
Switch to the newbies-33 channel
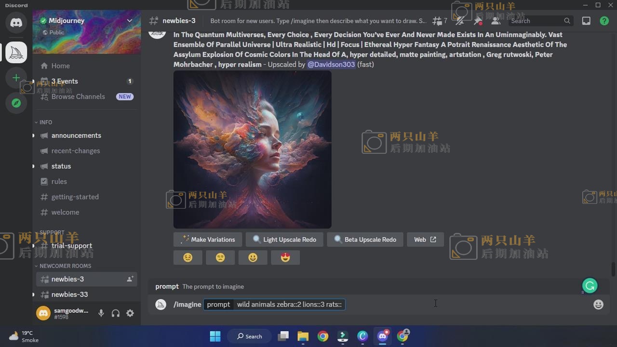(x=69, y=294)
